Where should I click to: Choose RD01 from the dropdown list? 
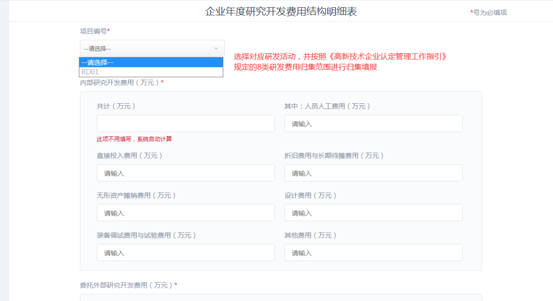click(151, 72)
